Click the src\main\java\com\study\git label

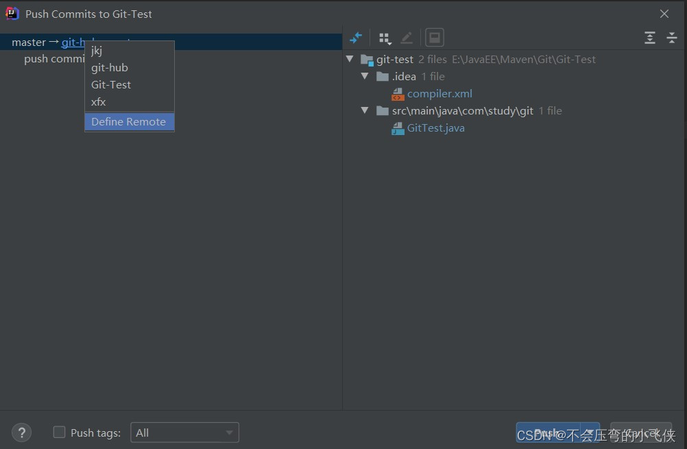(x=463, y=111)
